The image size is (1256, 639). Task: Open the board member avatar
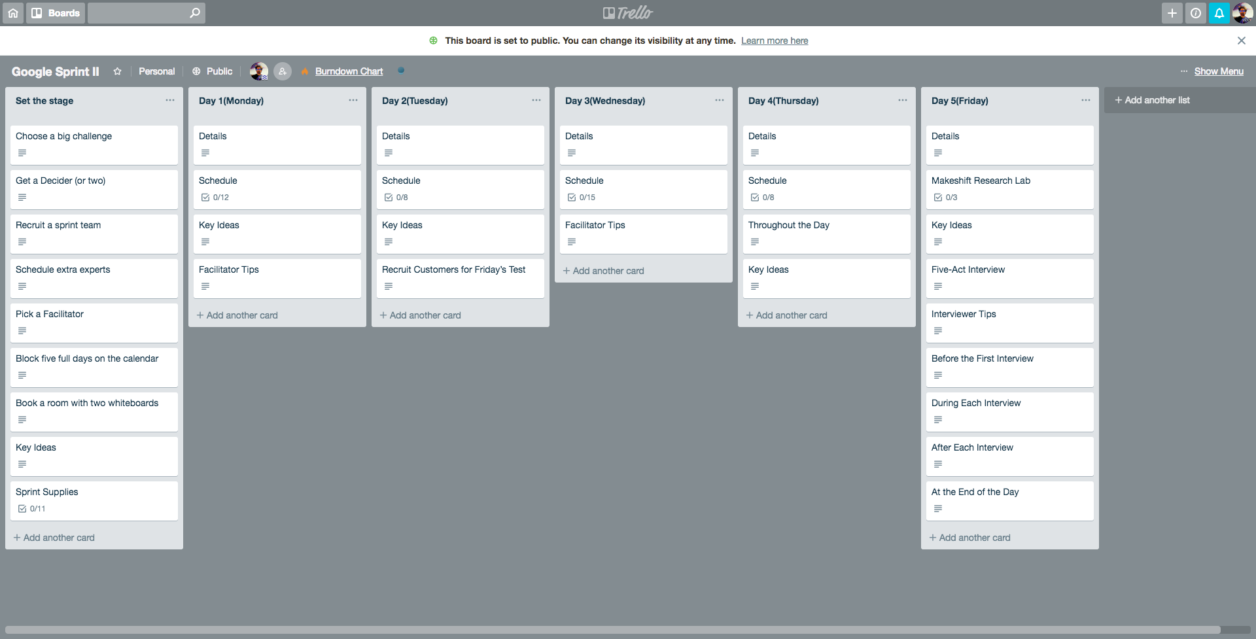(x=259, y=71)
